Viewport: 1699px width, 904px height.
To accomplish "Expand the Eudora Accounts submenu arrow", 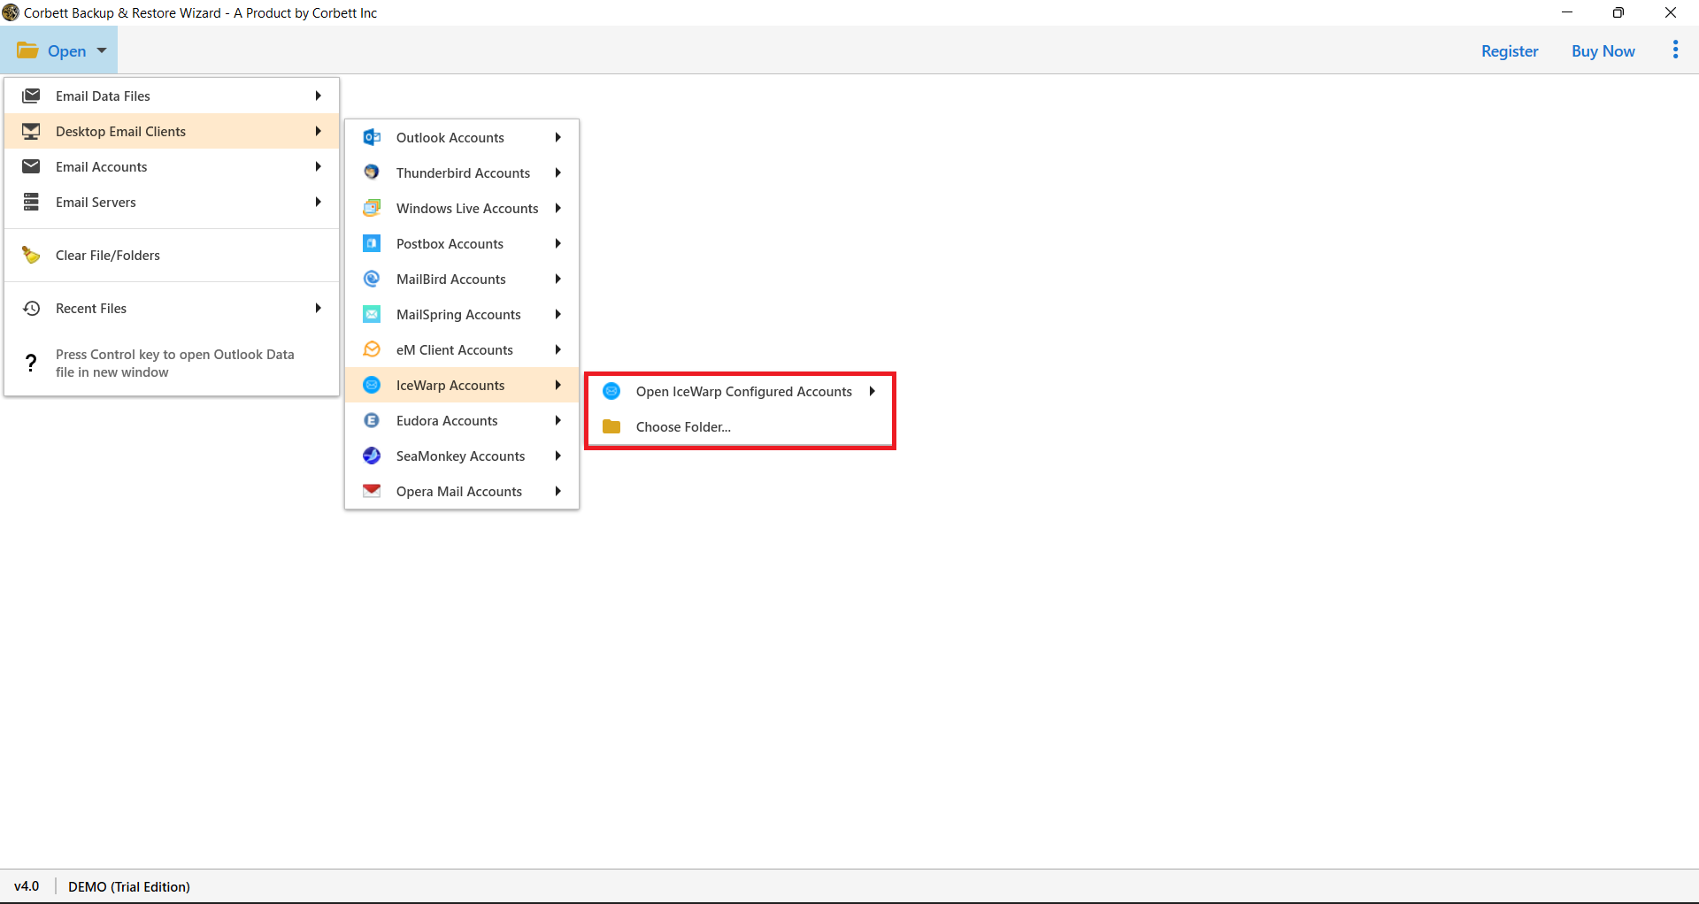I will click(557, 420).
